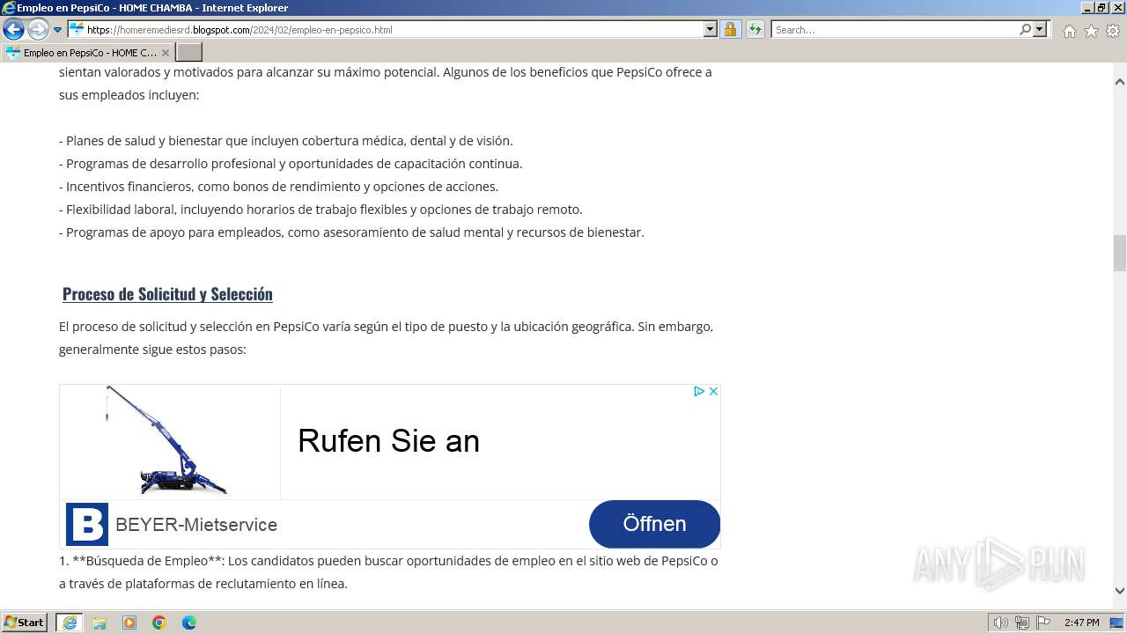Click the magnifier search icon
Screen dimensions: 1127x634
[x=1025, y=29]
